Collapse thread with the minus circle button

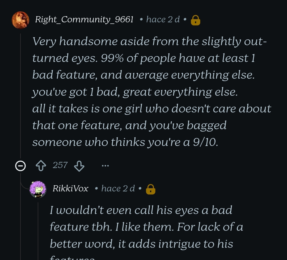coord(20,166)
